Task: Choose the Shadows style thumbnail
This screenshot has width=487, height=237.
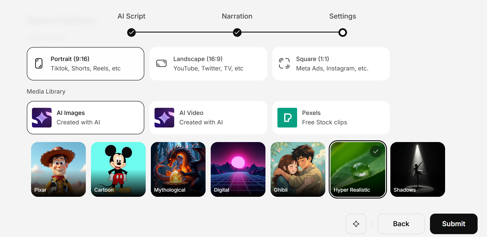Action: (418, 169)
